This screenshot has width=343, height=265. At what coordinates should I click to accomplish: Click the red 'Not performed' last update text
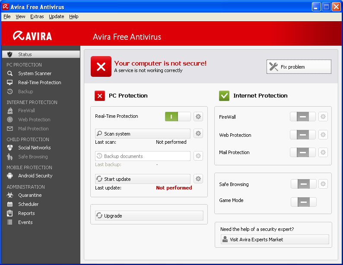[x=174, y=188]
